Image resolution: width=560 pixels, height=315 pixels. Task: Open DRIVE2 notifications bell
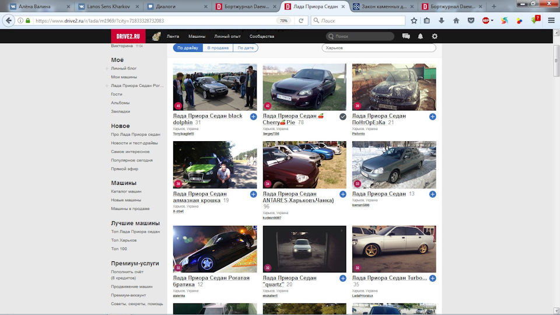tap(421, 36)
